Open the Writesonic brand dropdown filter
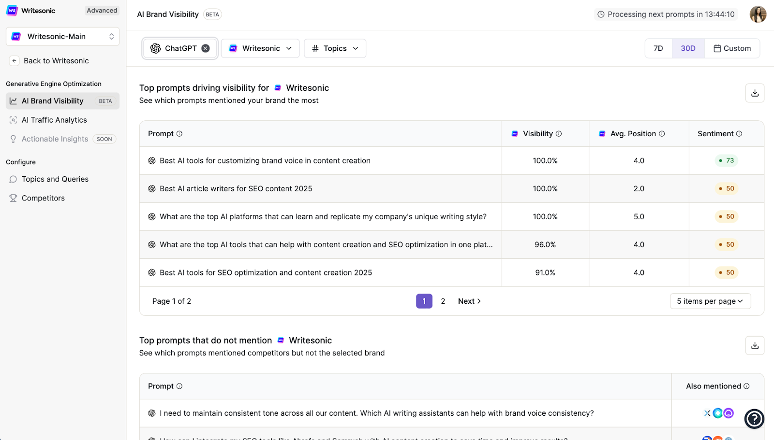Image resolution: width=774 pixels, height=440 pixels. [260, 48]
